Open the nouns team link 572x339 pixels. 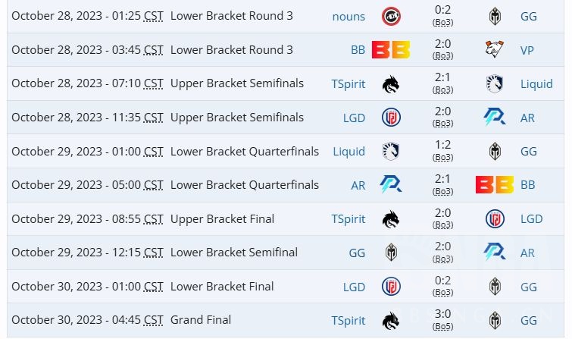click(x=349, y=16)
